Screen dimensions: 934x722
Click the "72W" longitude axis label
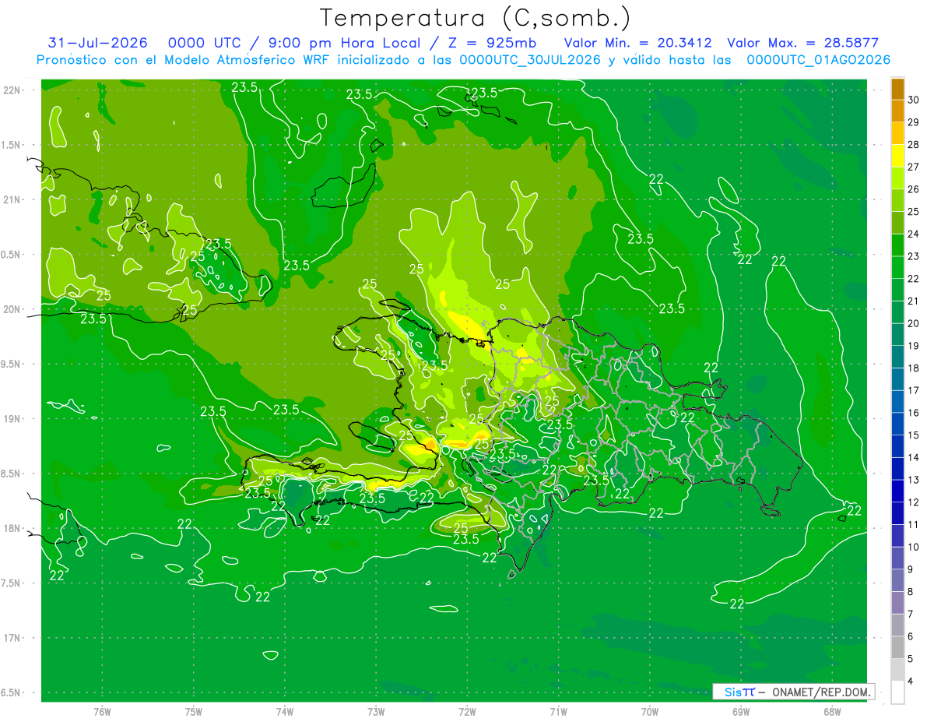click(x=467, y=712)
